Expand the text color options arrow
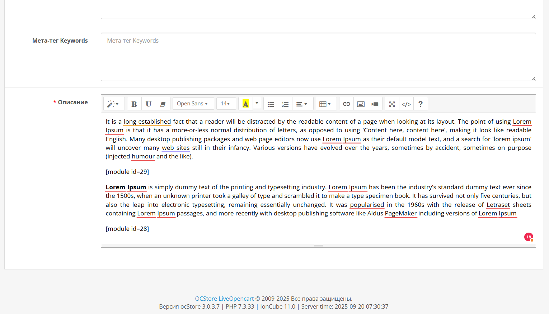The width and height of the screenshot is (549, 314). [x=257, y=104]
